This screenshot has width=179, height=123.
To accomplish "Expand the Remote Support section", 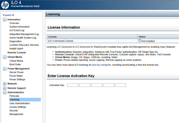I will click(x=4, y=88).
